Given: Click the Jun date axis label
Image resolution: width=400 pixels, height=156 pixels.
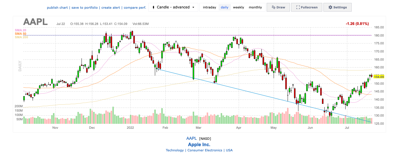Looking at the screenshot, I should (310, 128).
